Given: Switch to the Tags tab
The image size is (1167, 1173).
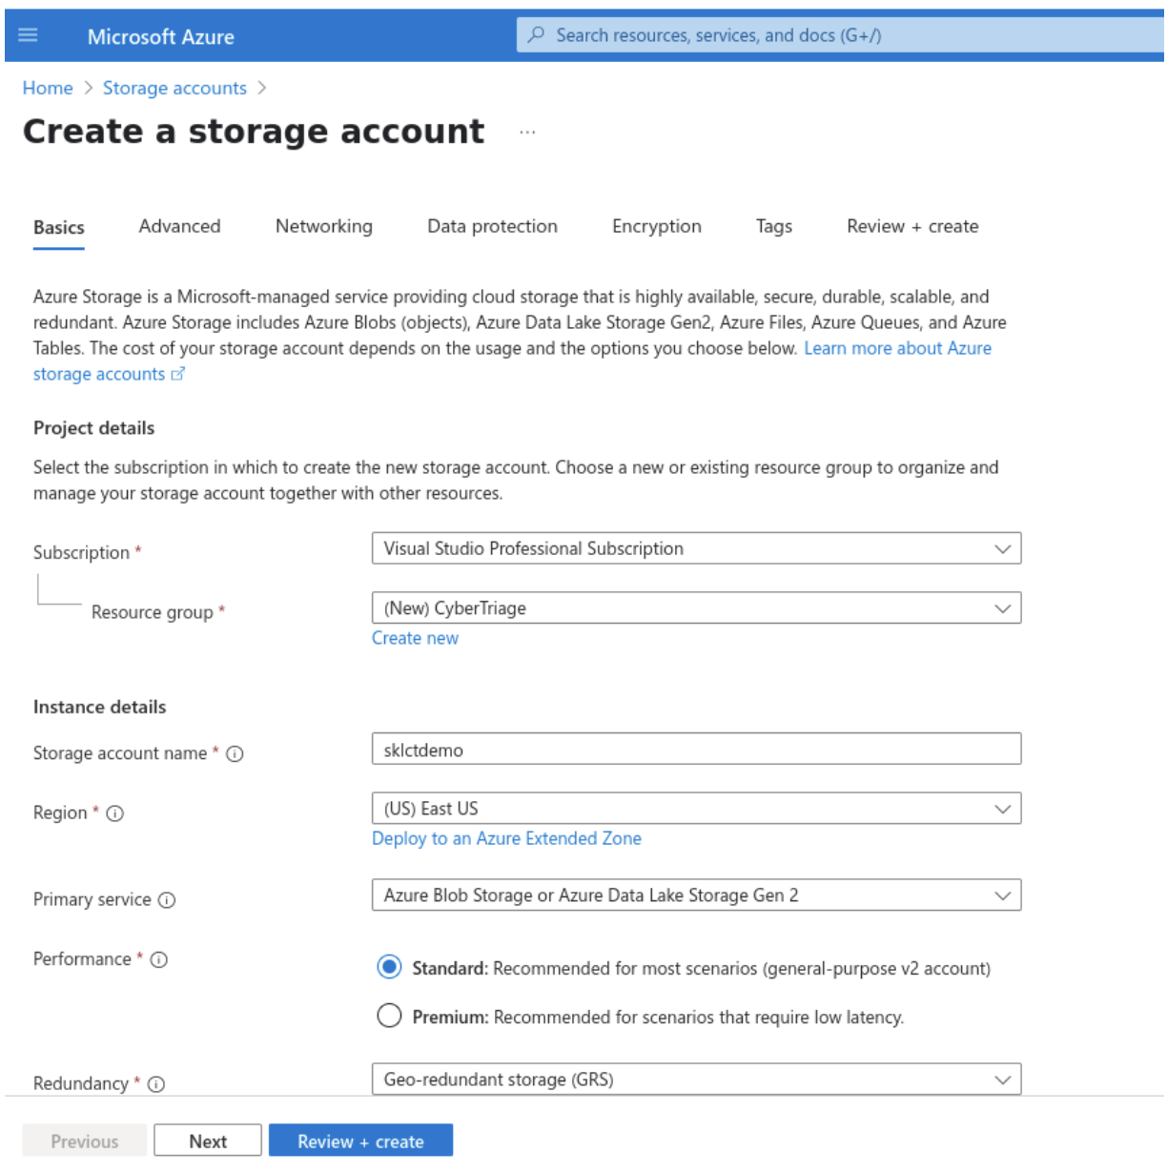Looking at the screenshot, I should point(774,227).
